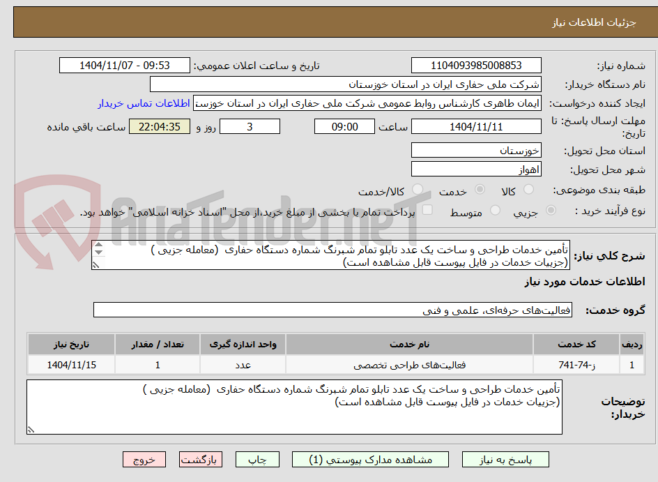
Task: Click the شماره نیاز field
Action: point(476,65)
